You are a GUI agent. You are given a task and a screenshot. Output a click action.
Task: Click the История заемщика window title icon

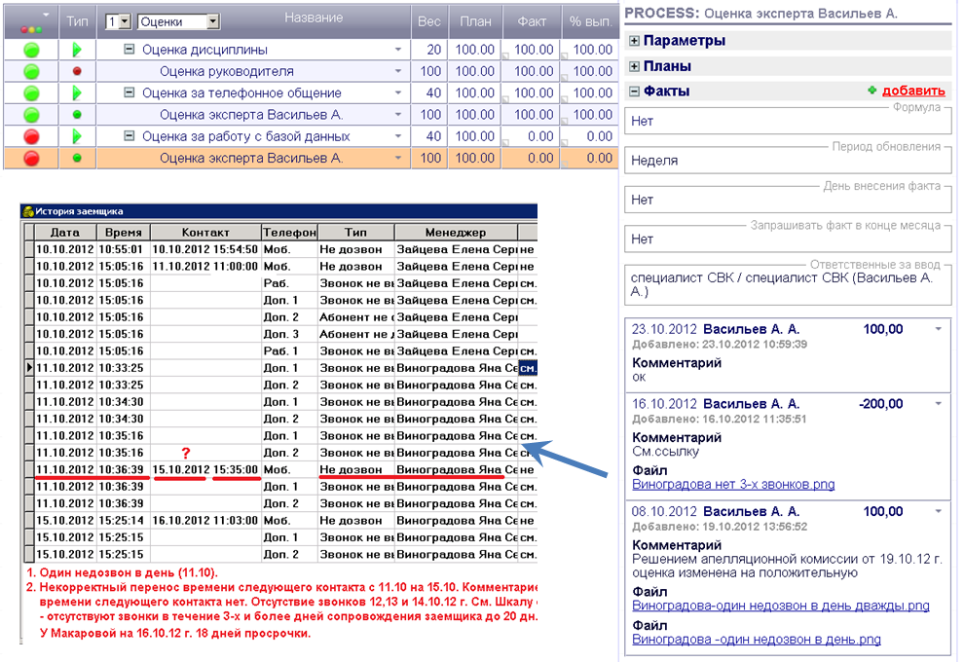[27, 211]
